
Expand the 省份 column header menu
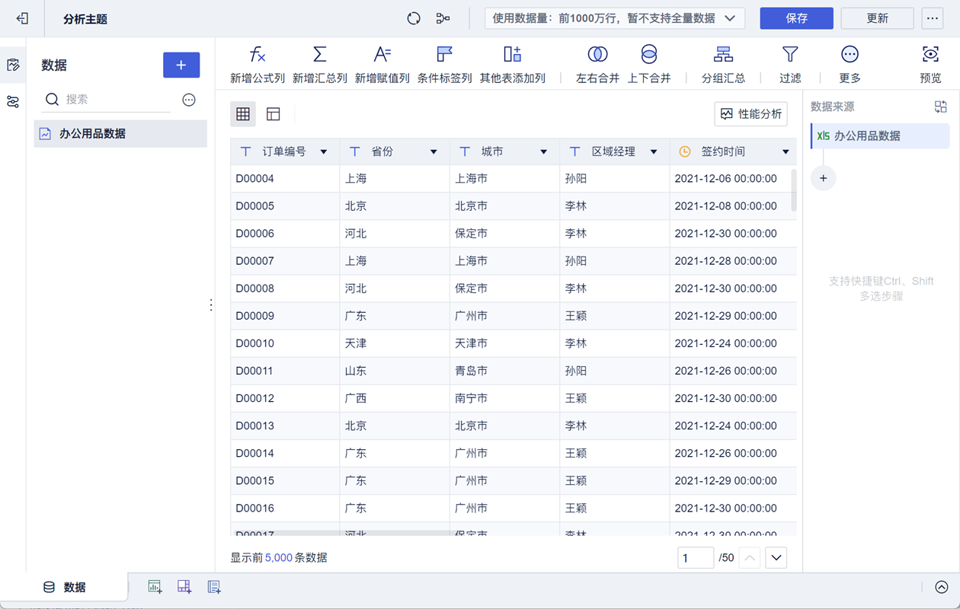pyautogui.click(x=434, y=152)
